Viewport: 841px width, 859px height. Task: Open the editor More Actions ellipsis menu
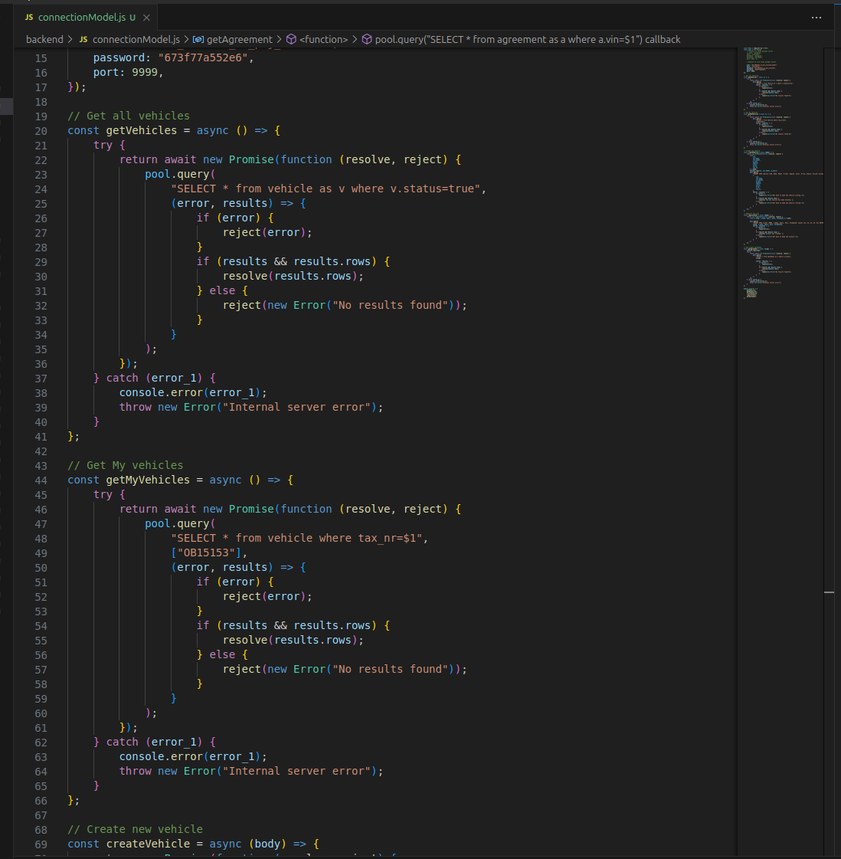[x=816, y=17]
